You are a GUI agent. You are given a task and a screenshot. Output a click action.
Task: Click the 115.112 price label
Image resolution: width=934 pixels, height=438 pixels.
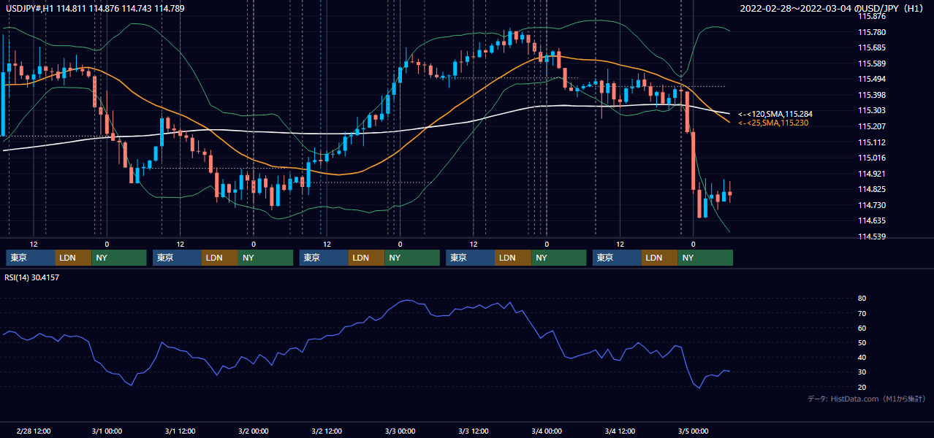tap(871, 142)
